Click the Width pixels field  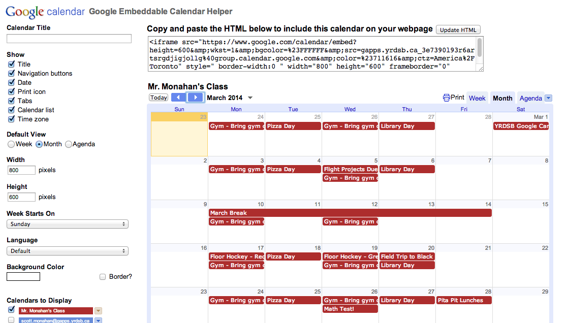point(21,170)
